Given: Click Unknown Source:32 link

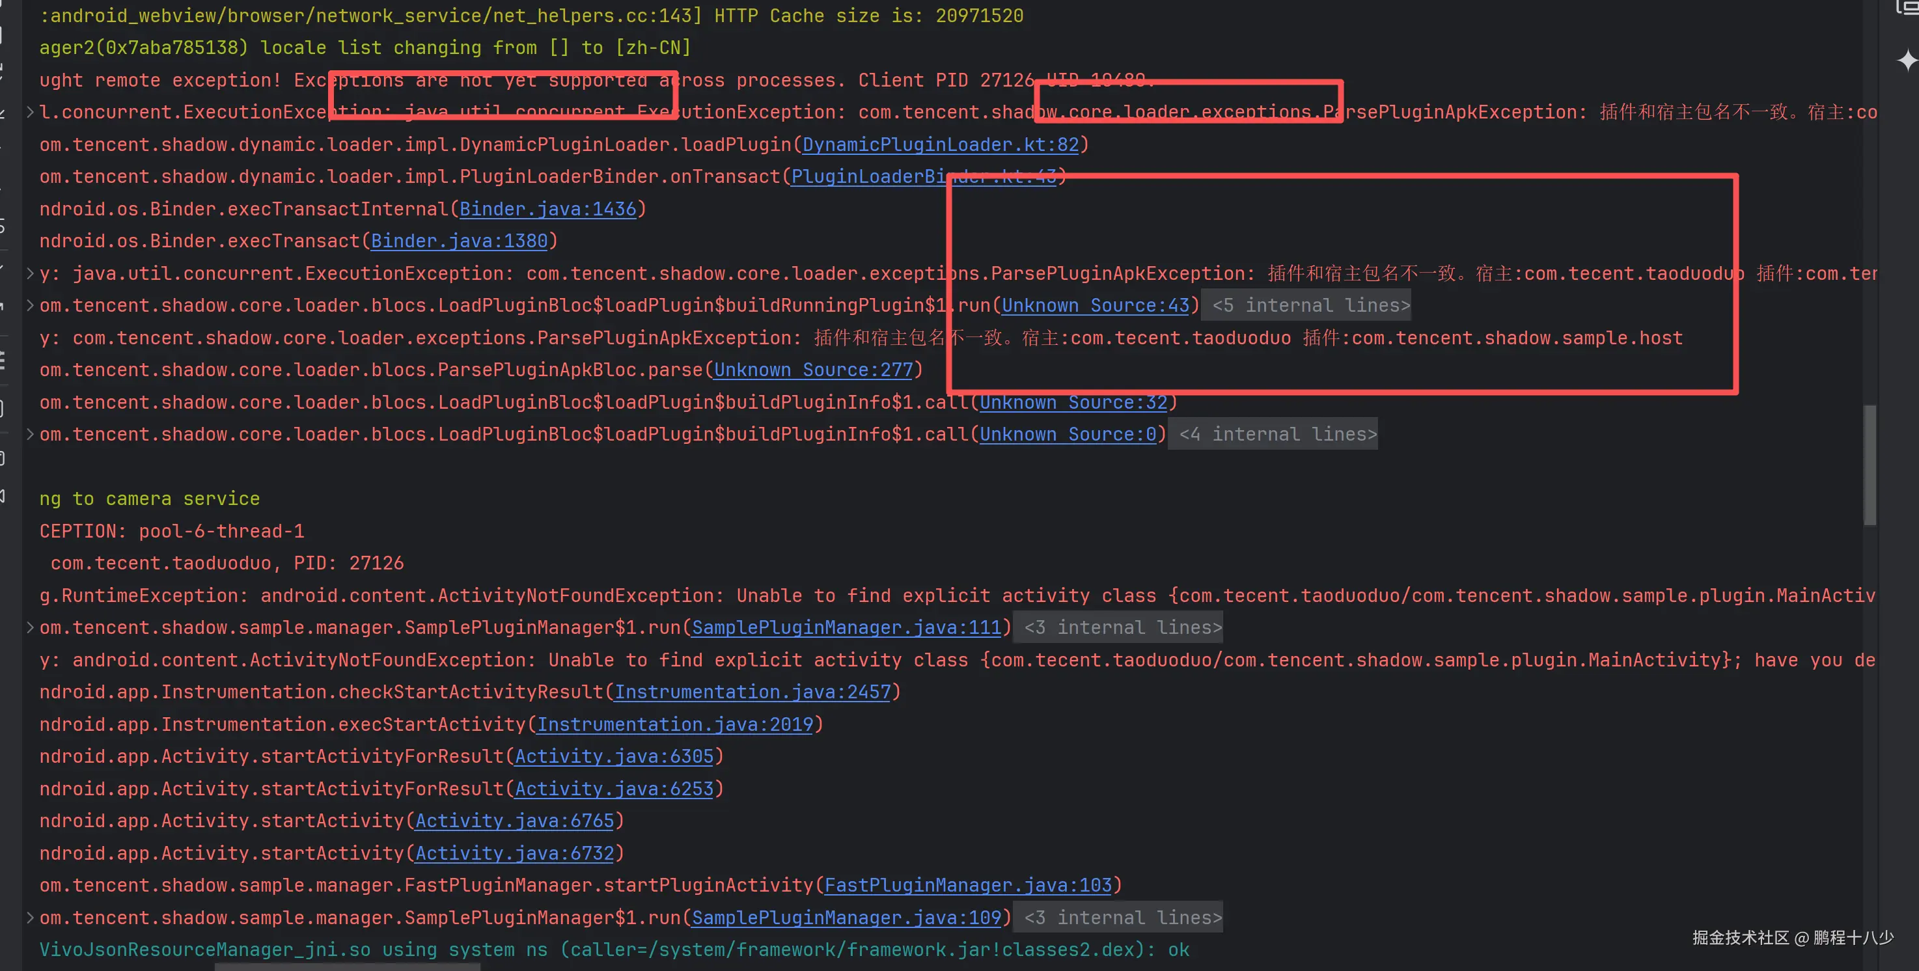Looking at the screenshot, I should coord(1073,402).
